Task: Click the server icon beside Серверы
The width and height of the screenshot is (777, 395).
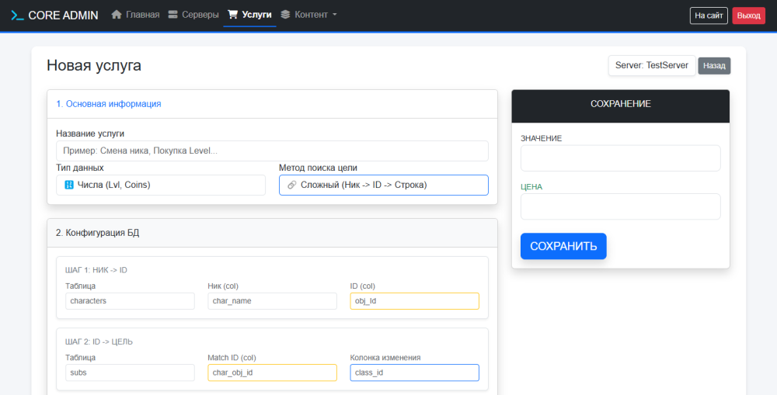Action: click(173, 14)
